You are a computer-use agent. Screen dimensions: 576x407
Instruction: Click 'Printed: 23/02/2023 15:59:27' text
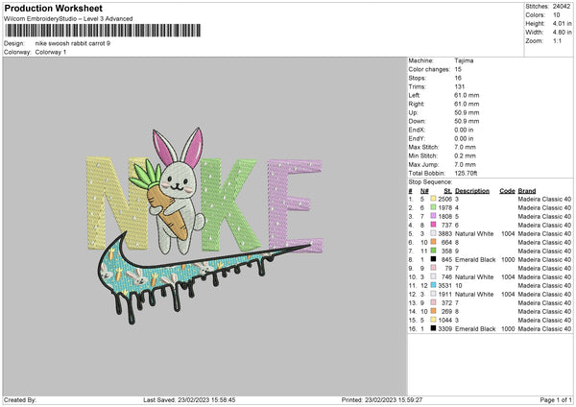[382, 399]
